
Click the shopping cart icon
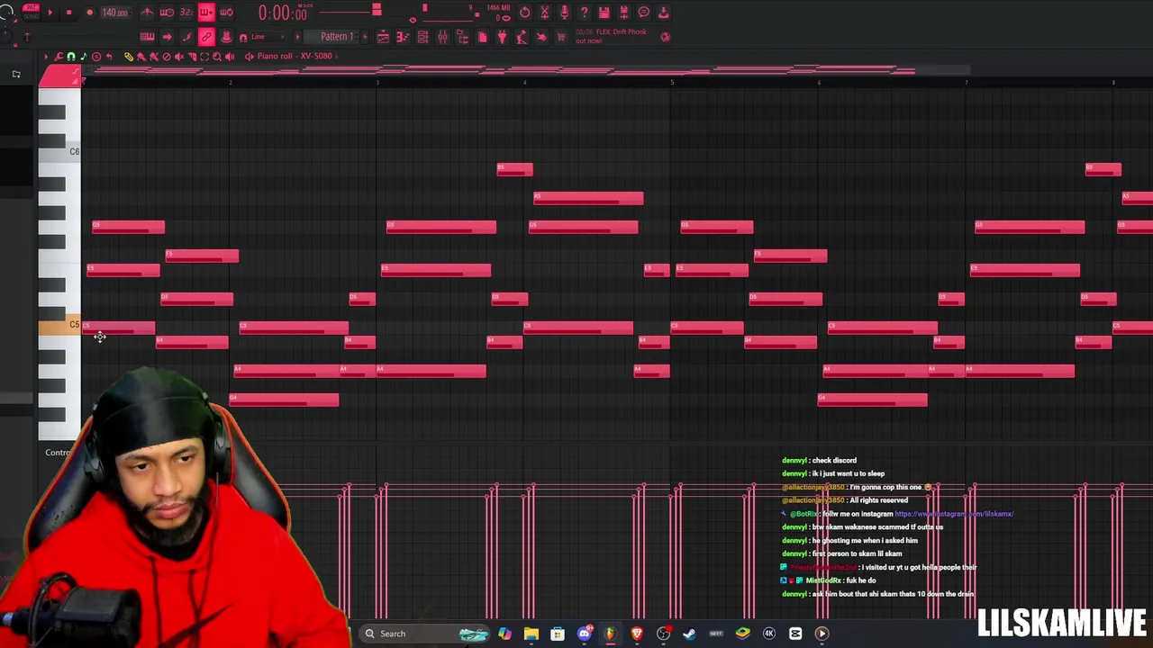coord(560,37)
